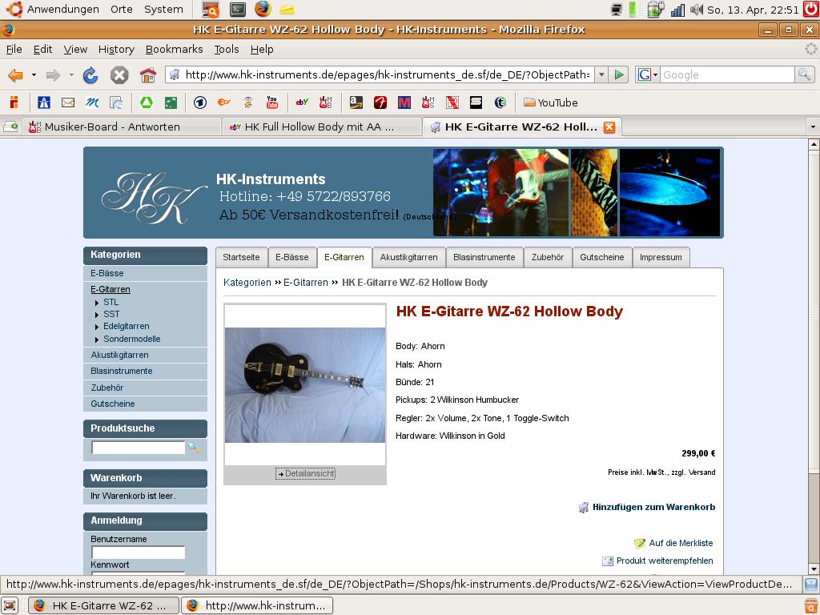Open Blasinstrumente in the Kategorien sidebar
The width and height of the screenshot is (820, 615).
[x=122, y=372]
